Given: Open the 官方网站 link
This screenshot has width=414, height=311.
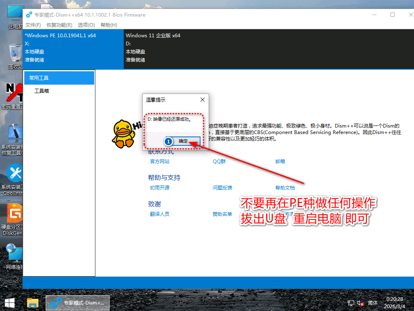Looking at the screenshot, I should click(x=159, y=161).
